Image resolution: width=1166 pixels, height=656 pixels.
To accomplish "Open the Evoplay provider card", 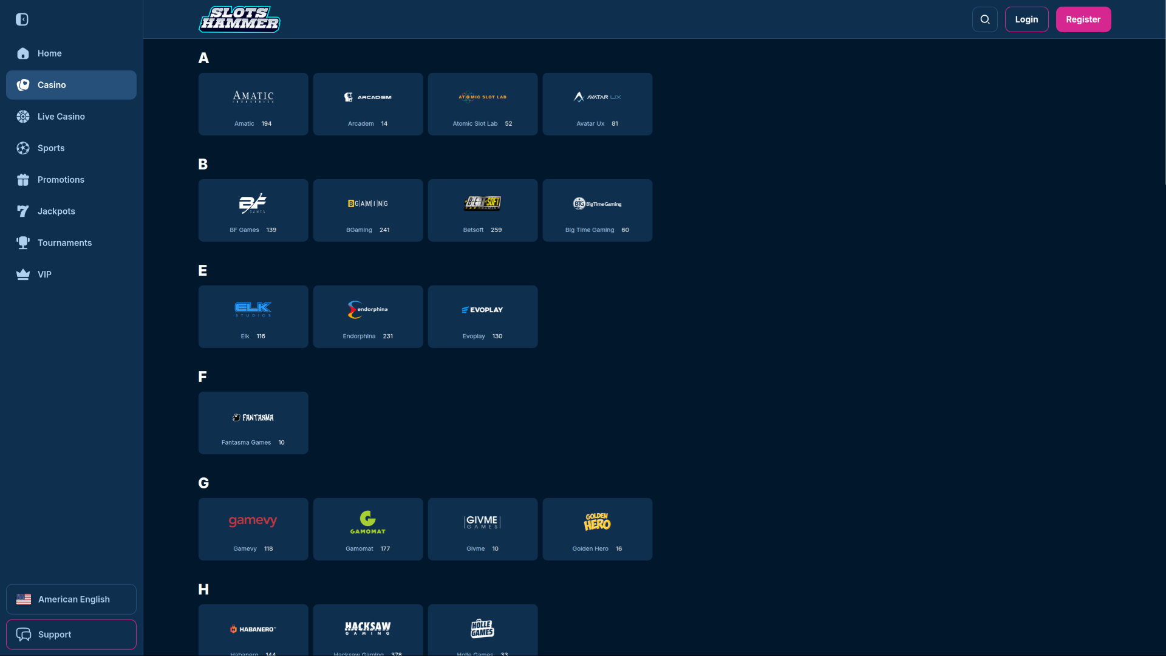I will 483,316.
